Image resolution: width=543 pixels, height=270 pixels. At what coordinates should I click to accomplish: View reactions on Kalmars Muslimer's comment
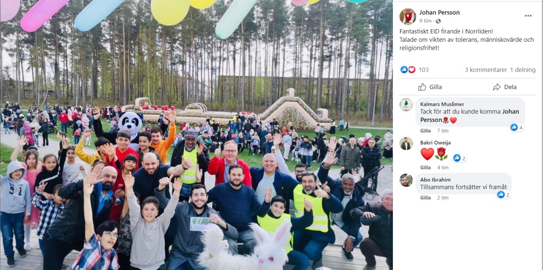click(516, 127)
